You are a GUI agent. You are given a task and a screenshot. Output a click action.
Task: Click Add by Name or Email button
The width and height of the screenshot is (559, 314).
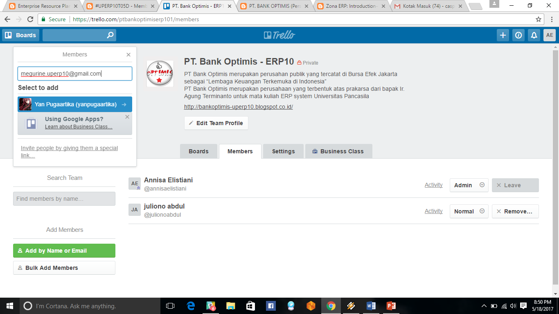64,251
